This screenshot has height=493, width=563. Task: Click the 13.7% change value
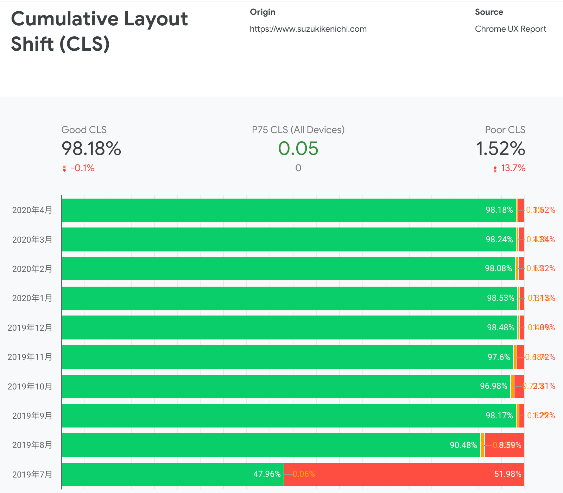(x=513, y=168)
